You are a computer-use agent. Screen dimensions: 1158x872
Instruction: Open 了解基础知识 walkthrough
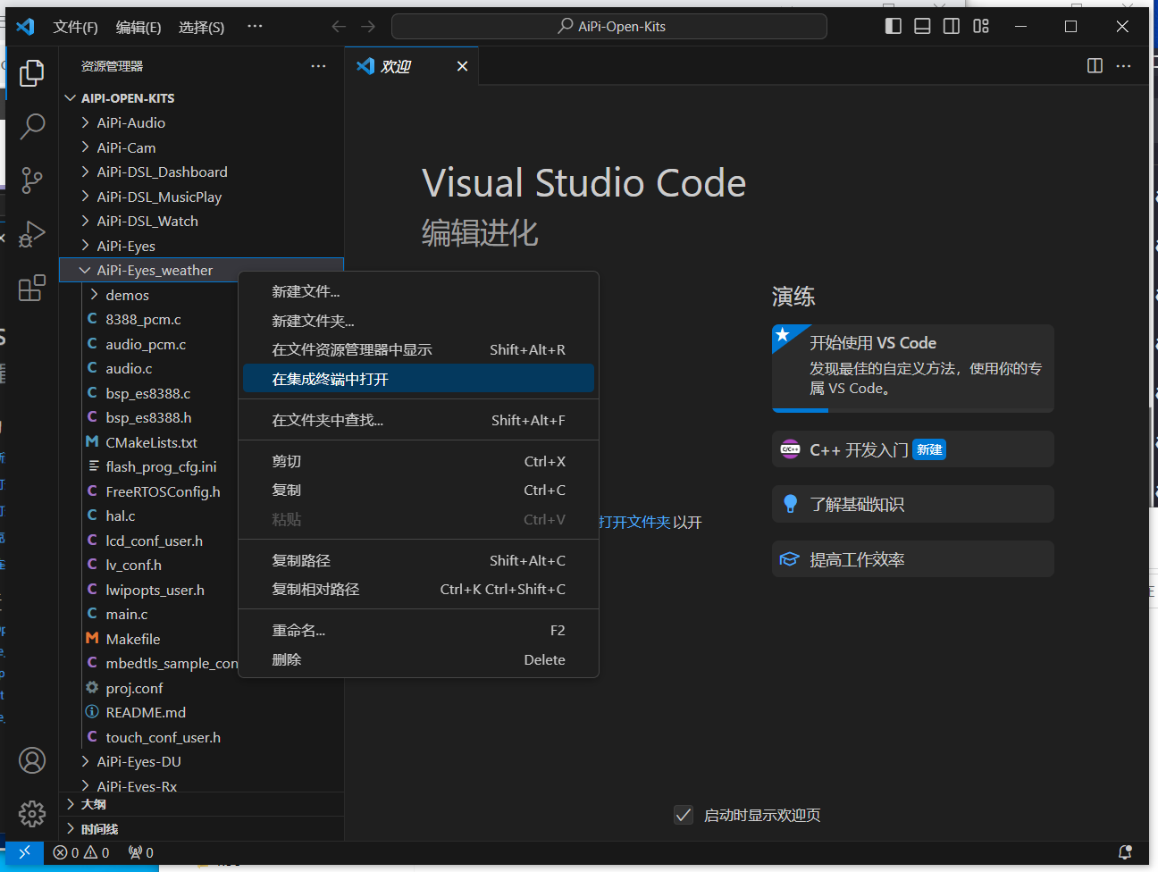(x=913, y=504)
